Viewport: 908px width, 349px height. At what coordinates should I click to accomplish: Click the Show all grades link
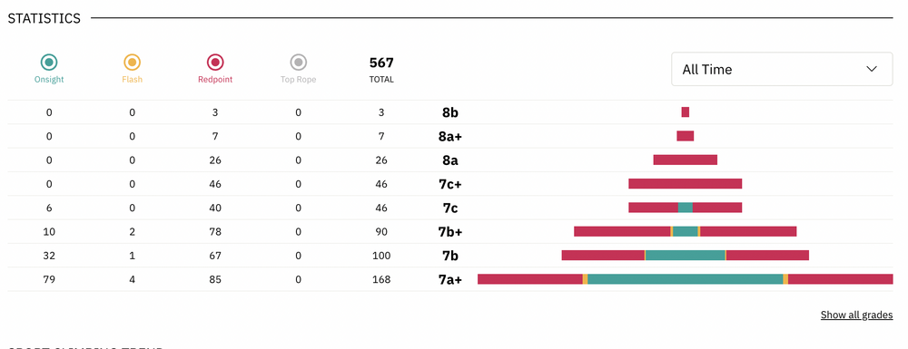(856, 315)
